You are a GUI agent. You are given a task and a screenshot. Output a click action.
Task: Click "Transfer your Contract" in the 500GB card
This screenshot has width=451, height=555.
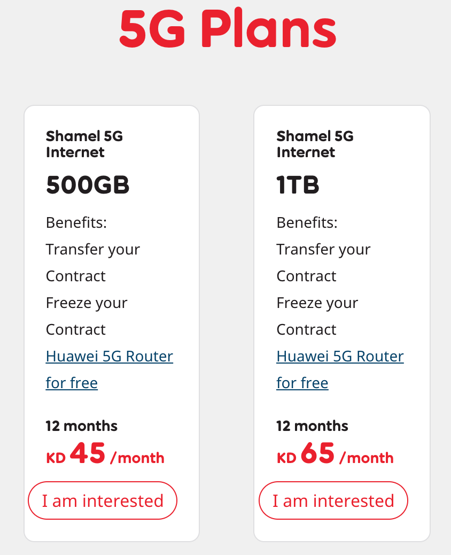(93, 263)
